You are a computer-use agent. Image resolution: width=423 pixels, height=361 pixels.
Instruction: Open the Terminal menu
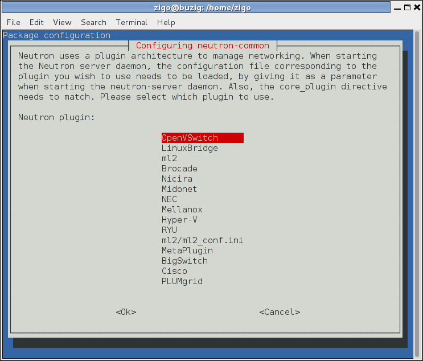tap(132, 22)
